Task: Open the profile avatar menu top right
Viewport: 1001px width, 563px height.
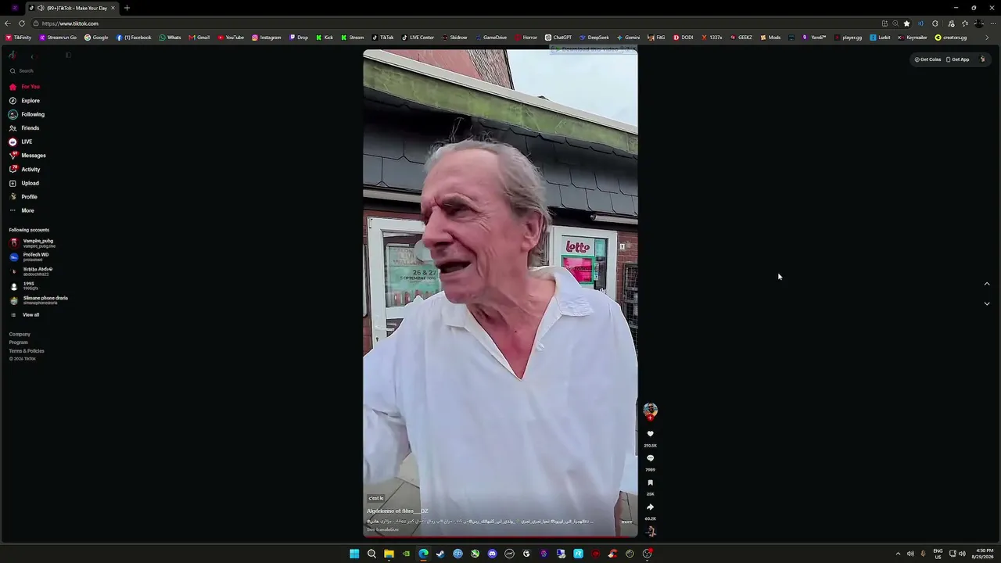Action: (x=983, y=59)
